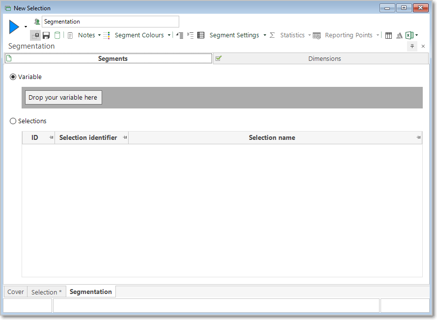
Task: Click the Excel export icon
Action: (x=410, y=35)
